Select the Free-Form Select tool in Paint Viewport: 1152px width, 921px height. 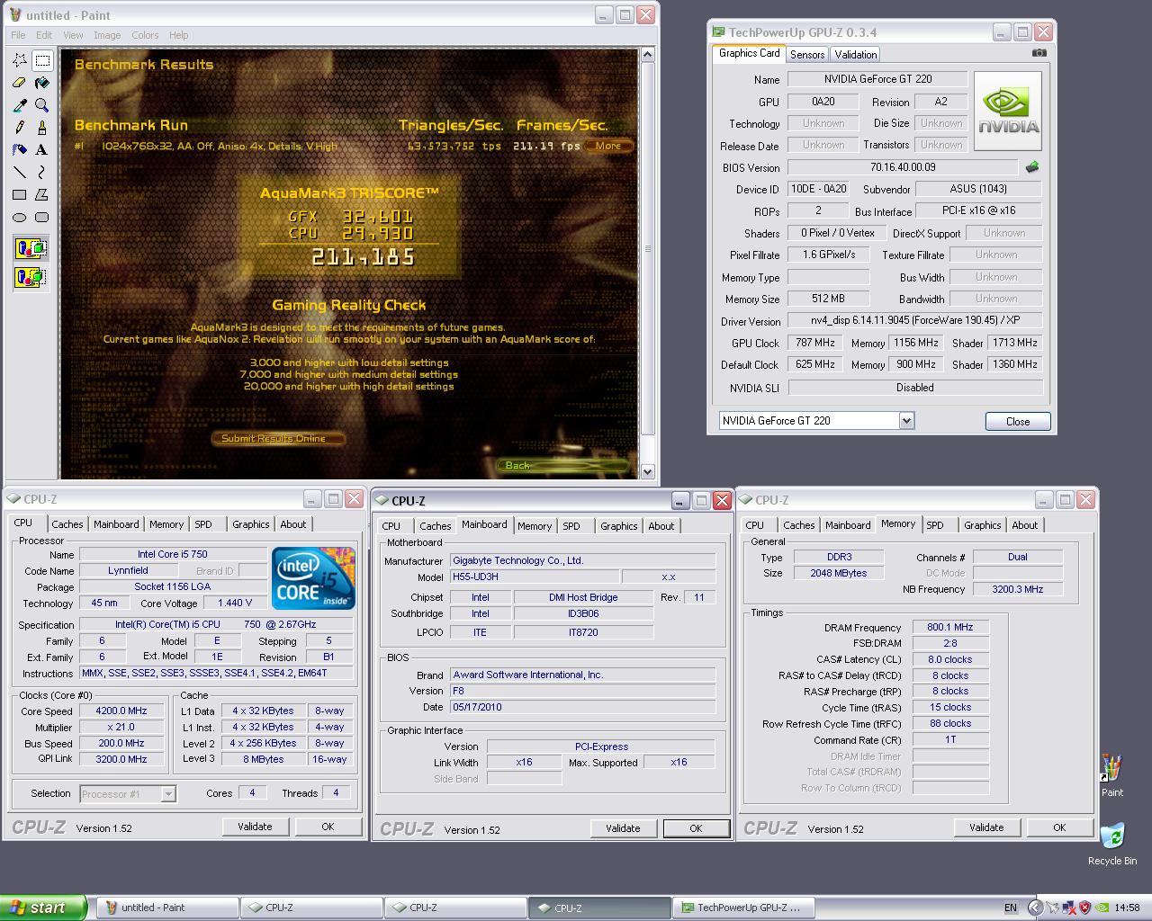click(x=20, y=60)
